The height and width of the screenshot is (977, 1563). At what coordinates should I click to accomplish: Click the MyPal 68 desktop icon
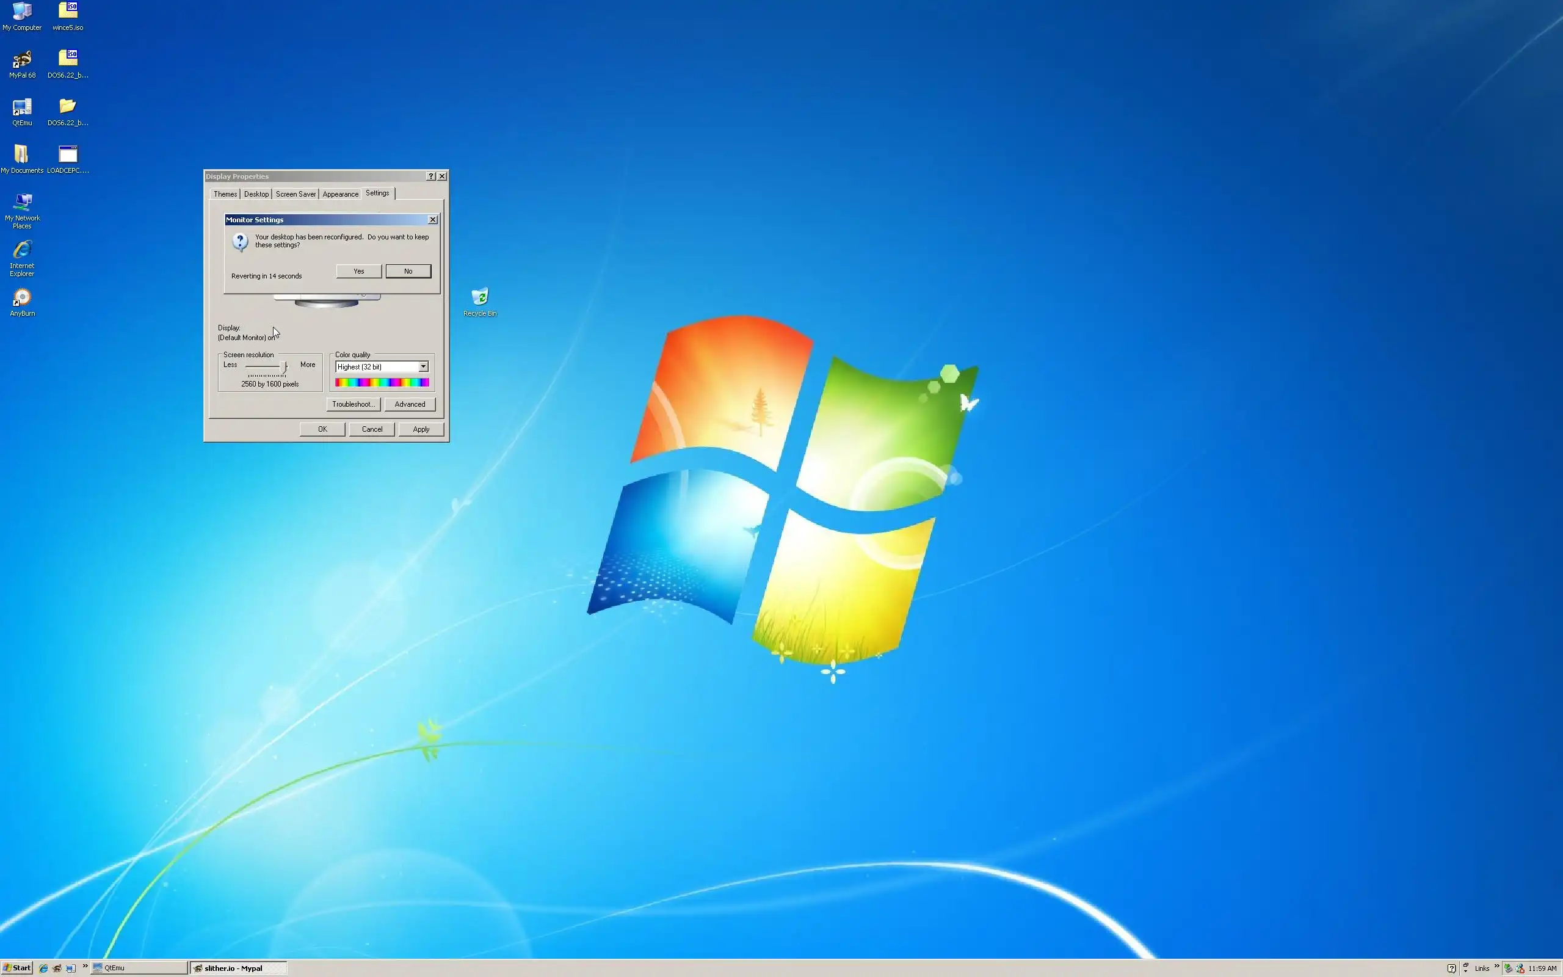pos(22,60)
